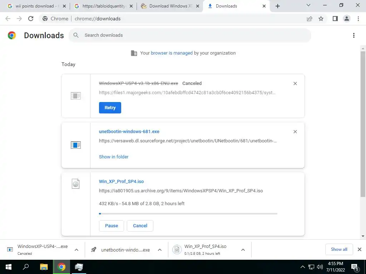Remove unetbootin-windows-681.exe from the list
Screen dimensions: 366x274
tap(295, 132)
